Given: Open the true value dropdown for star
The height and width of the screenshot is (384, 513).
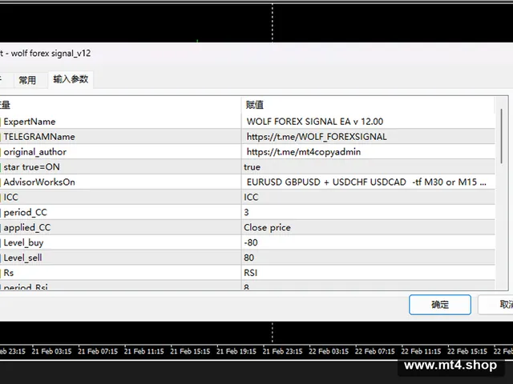Looking at the screenshot, I should point(368,167).
